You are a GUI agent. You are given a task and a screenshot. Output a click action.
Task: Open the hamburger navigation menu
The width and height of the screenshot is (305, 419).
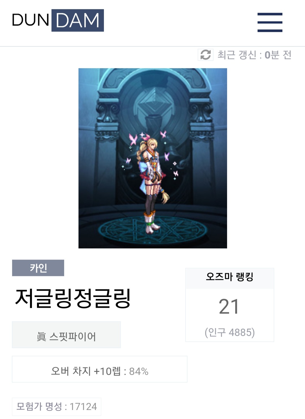[x=270, y=22]
